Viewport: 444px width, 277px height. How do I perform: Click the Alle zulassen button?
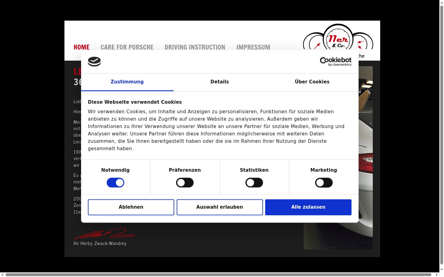[308, 207]
